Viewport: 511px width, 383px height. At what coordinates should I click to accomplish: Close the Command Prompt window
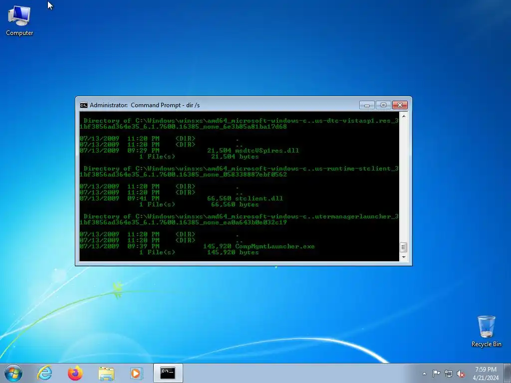pos(400,105)
